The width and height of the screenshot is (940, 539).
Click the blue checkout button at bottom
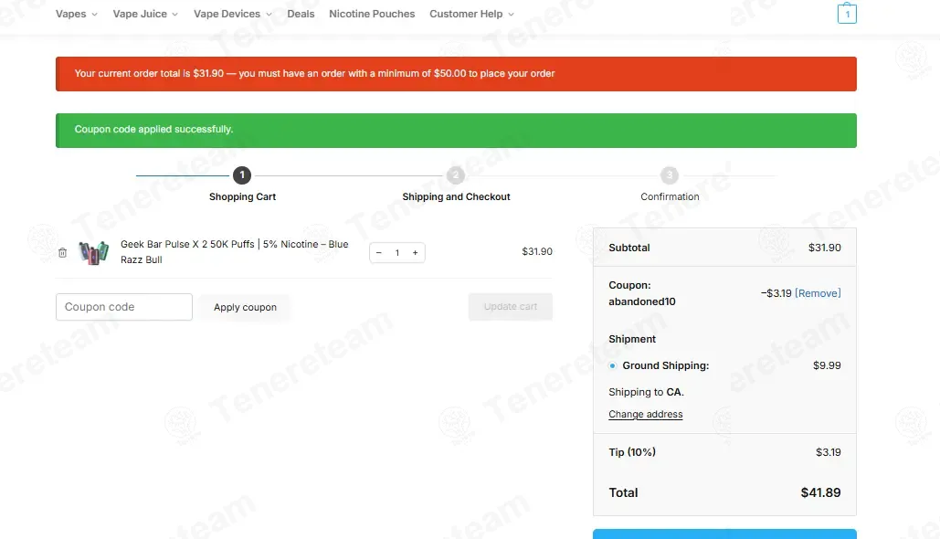(724, 534)
